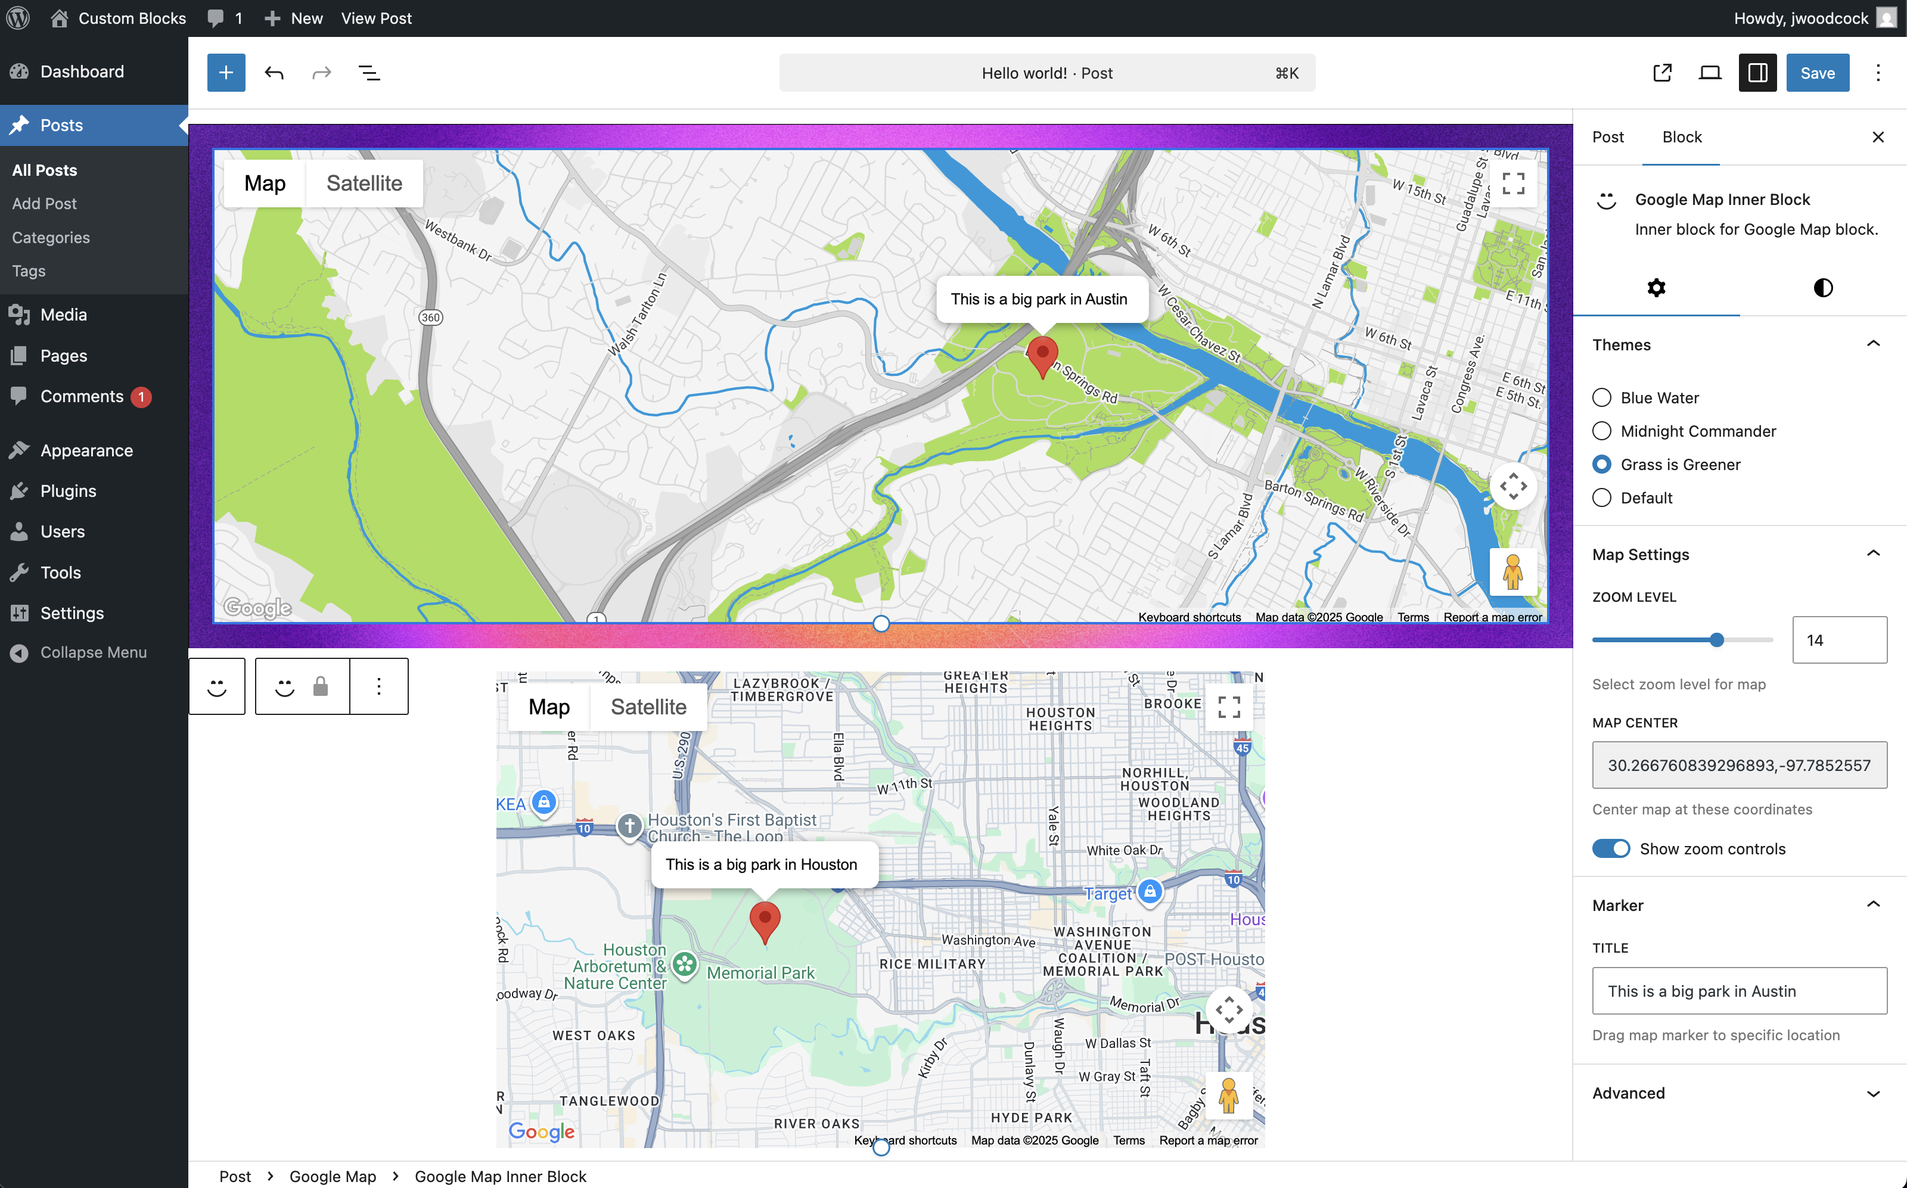Switch Houston map to Map view
This screenshot has width=1907, height=1188.
549,707
